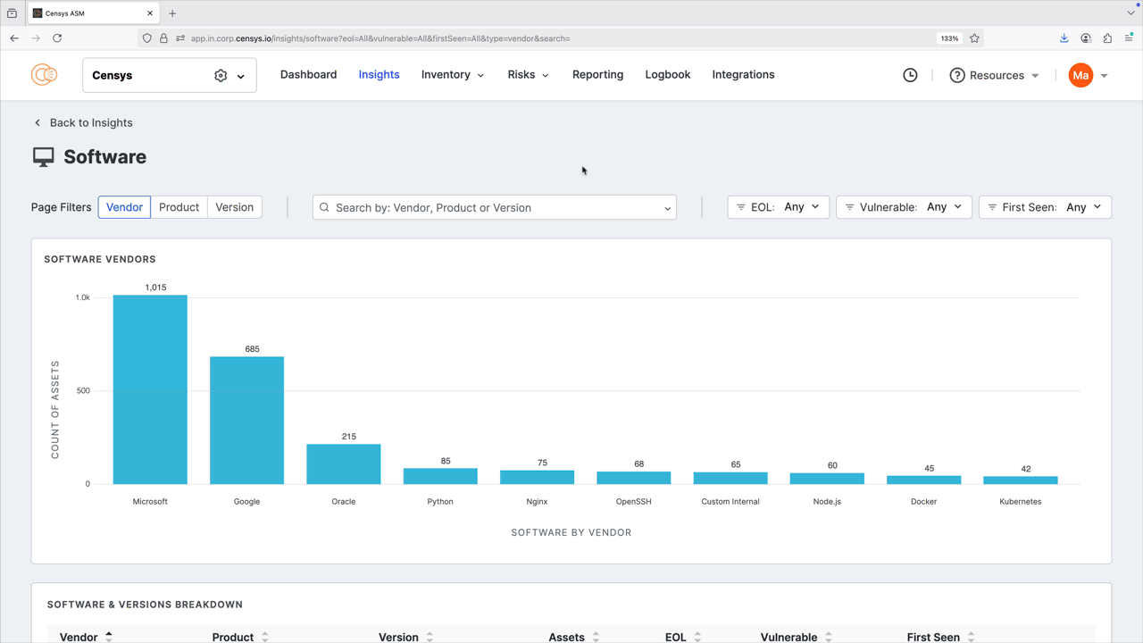
Task: Go Back to Insights
Action: 82,123
